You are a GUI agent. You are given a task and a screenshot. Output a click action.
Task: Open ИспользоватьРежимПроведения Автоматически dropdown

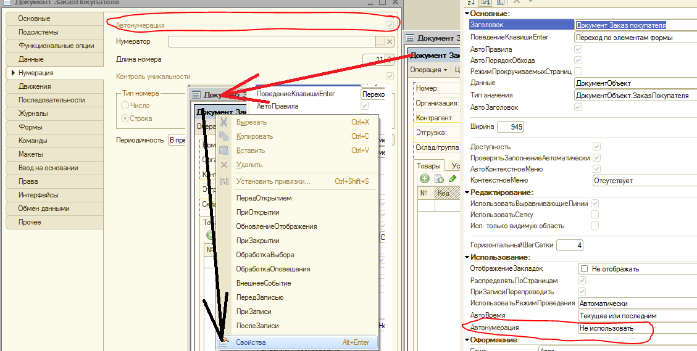coord(638,304)
